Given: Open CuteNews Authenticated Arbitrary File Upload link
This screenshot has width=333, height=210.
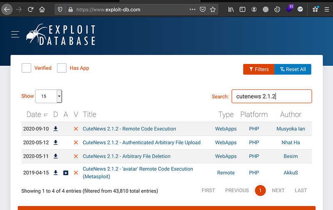Looking at the screenshot, I should [x=142, y=143].
